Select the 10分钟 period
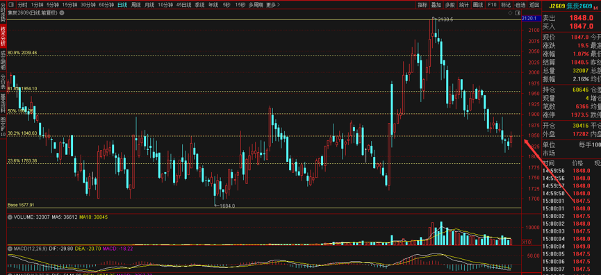The width and height of the screenshot is (601, 275). pos(165,5)
